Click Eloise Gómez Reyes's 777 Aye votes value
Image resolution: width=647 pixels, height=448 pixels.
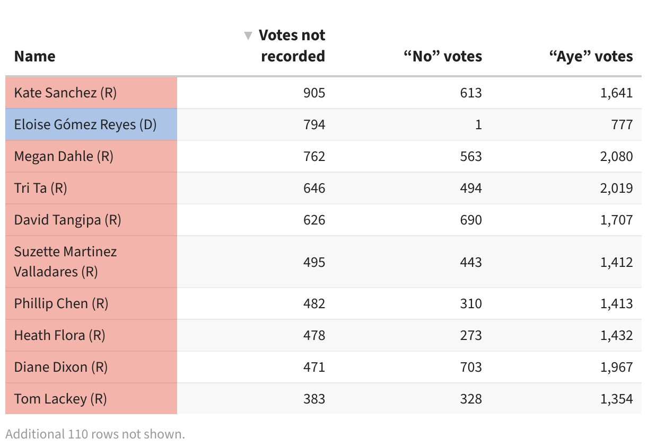622,124
